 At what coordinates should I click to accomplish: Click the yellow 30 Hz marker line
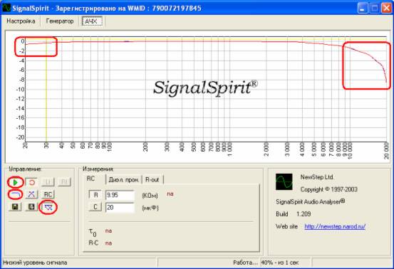tap(46, 90)
